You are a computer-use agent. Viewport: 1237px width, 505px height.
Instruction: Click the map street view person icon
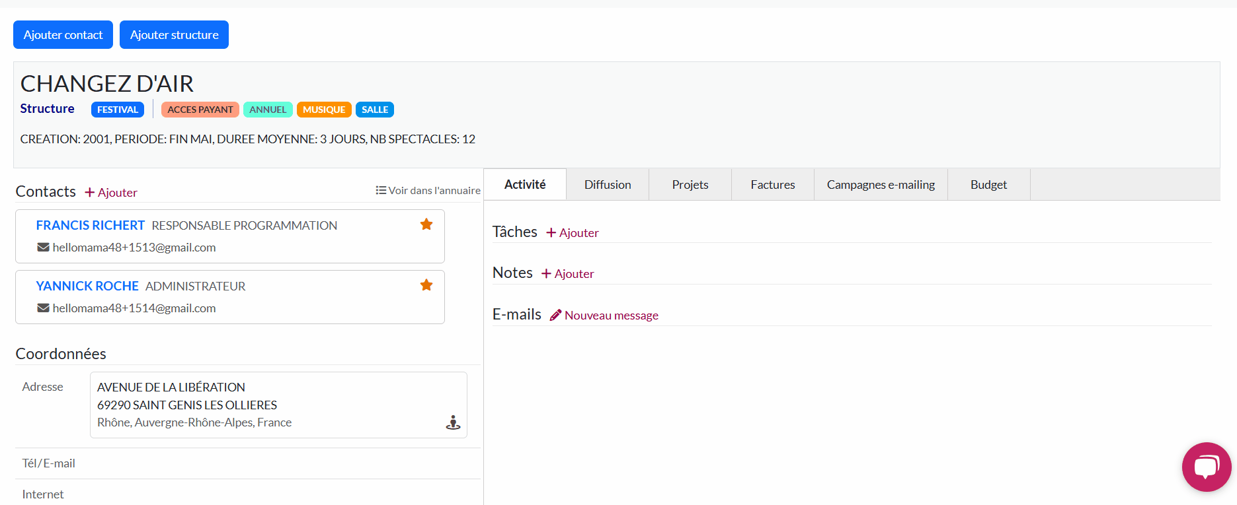(x=453, y=422)
